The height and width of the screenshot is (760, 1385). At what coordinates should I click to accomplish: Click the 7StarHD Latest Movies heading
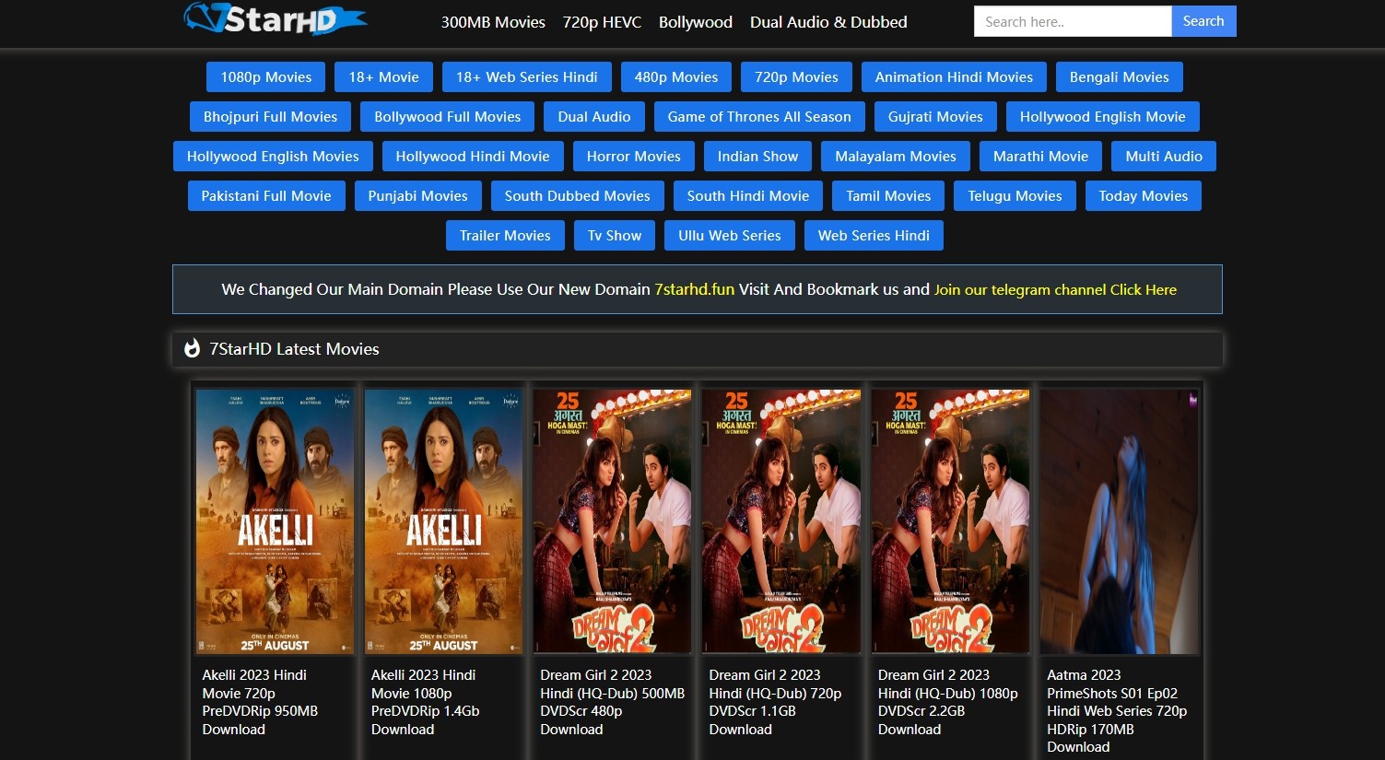point(294,349)
